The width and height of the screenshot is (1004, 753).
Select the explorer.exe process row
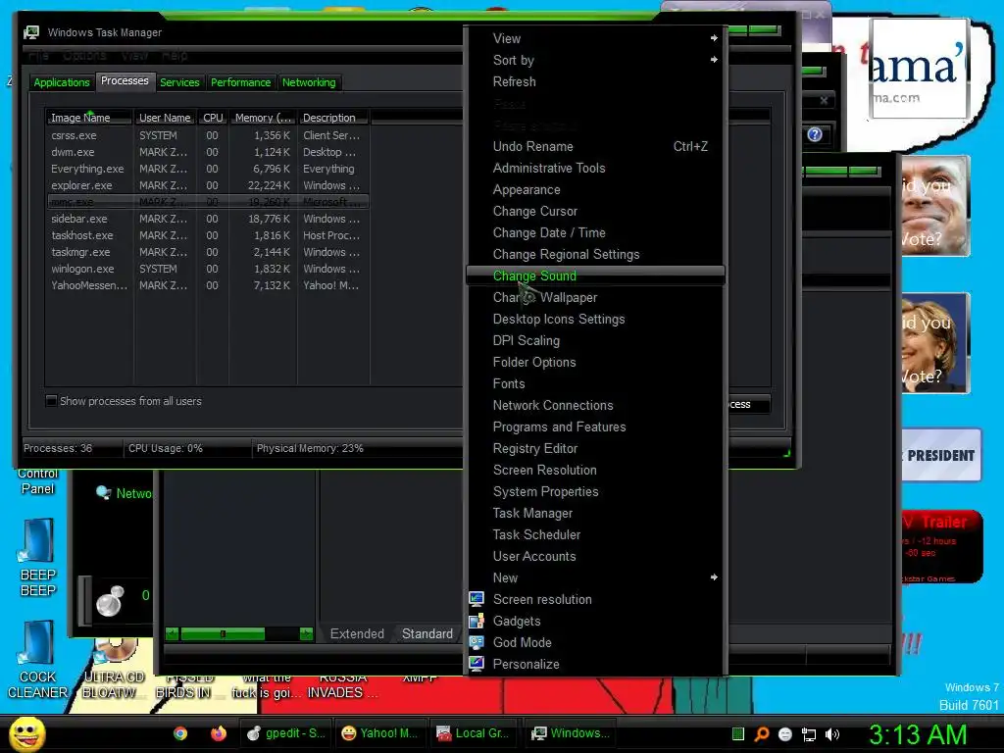pos(208,185)
